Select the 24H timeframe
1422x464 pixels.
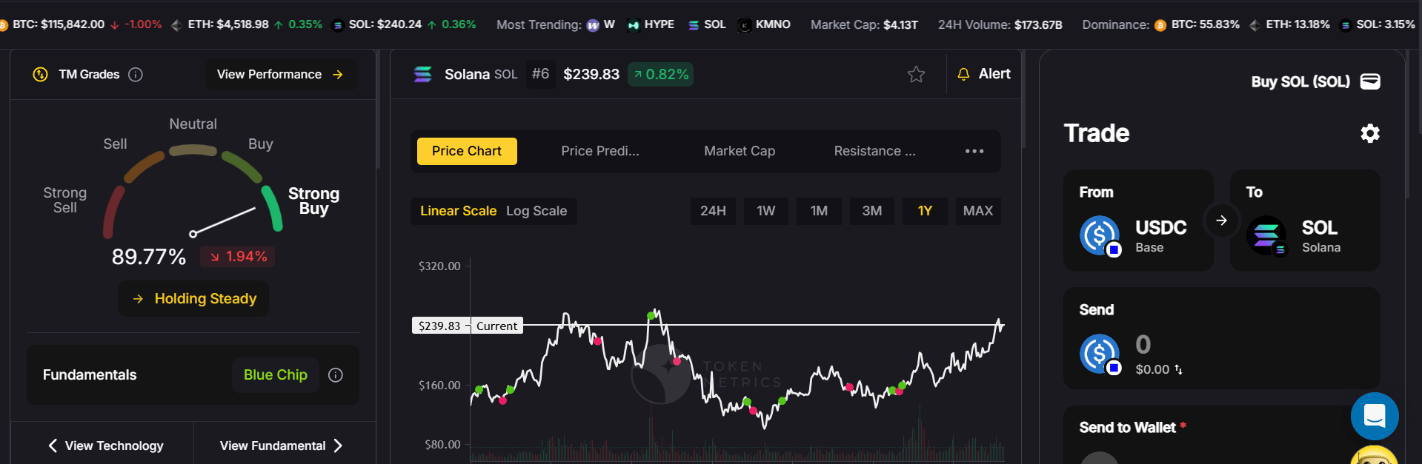coord(713,211)
